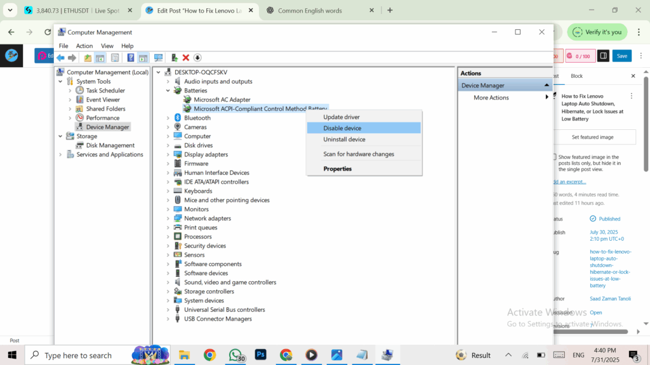Choose Update driver from context menu

pos(364,117)
